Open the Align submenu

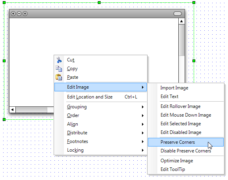pos(101,124)
